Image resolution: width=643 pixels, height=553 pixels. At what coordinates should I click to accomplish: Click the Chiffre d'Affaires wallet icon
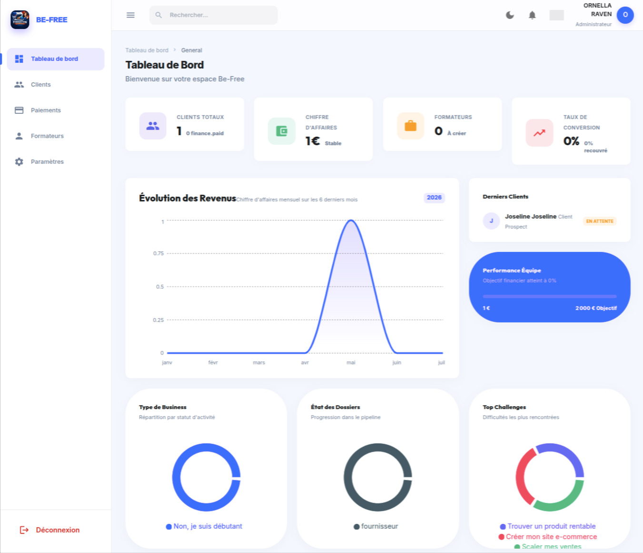pyautogui.click(x=282, y=131)
